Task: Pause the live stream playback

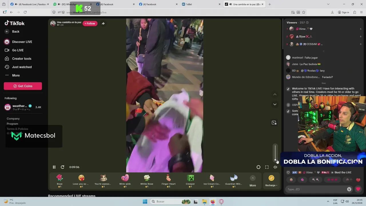Action: pyautogui.click(x=54, y=167)
